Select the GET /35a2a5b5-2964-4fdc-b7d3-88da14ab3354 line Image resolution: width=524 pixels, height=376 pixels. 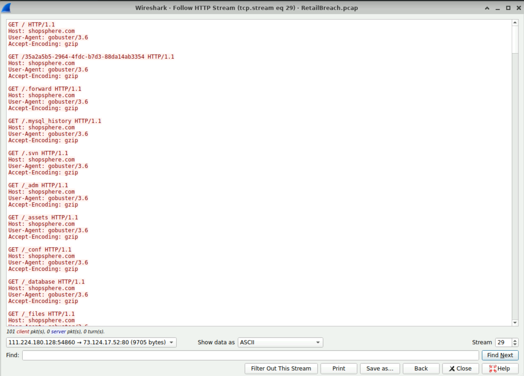91,57
